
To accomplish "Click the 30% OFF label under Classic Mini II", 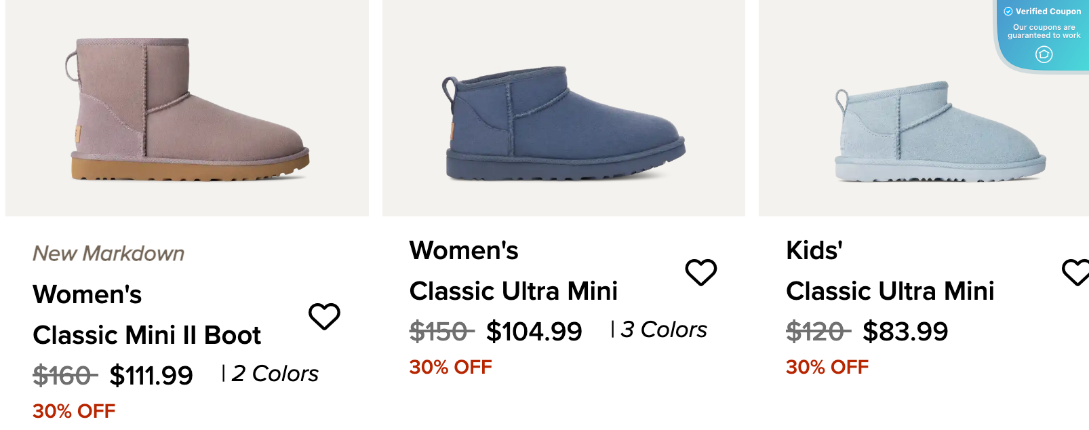I will (73, 410).
